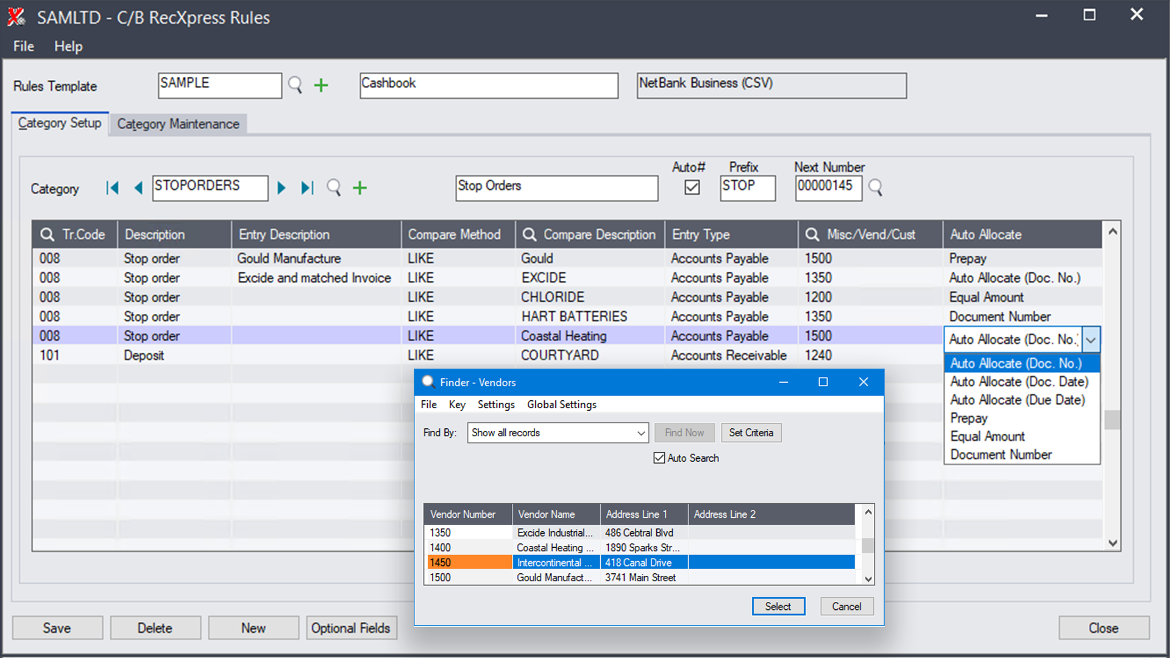Choose Document Number in the dropdown list
This screenshot has height=658, width=1170.
pos(1022,455)
